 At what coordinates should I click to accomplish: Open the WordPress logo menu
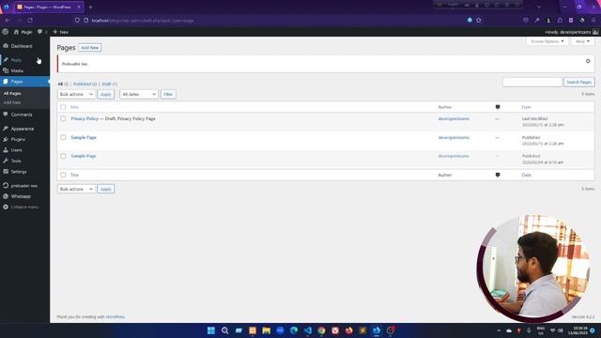point(6,32)
